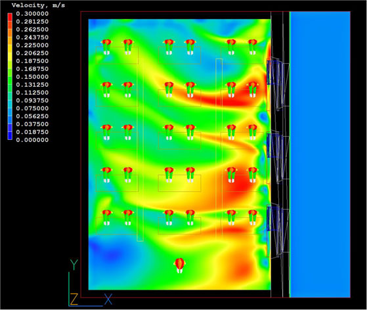367x310 pixels.
Task: Click the 0.037500 legend label
Action: 32,124
